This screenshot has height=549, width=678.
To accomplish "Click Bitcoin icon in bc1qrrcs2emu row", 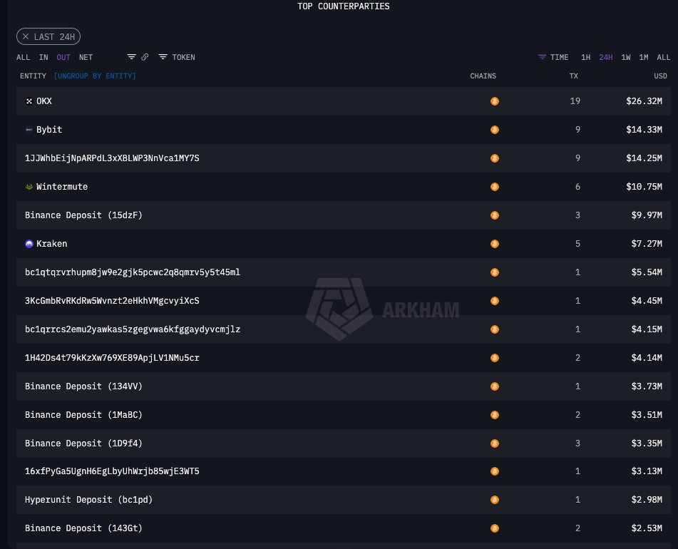I will coord(495,329).
